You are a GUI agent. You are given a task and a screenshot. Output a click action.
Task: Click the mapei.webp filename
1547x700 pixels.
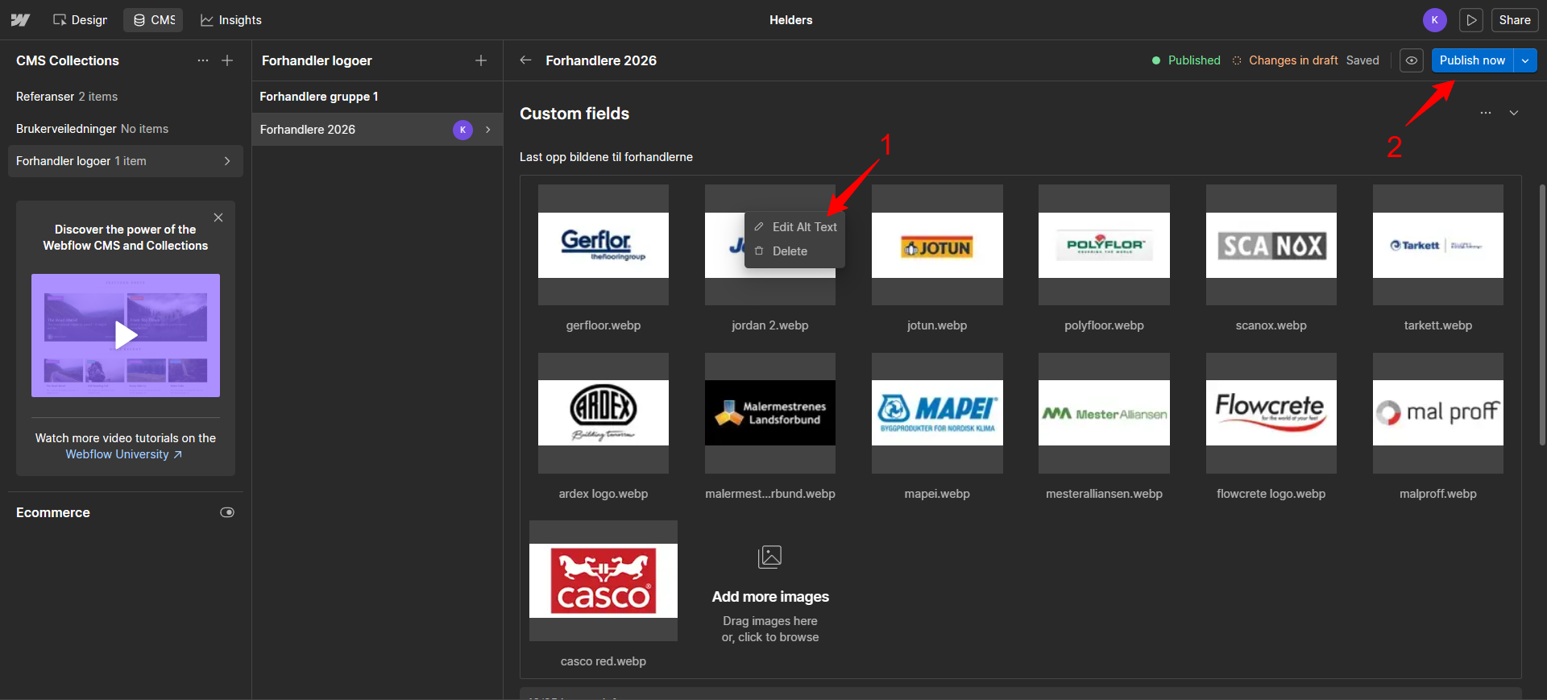[x=937, y=494]
